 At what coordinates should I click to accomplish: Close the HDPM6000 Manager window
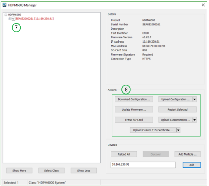(x=203, y=5)
